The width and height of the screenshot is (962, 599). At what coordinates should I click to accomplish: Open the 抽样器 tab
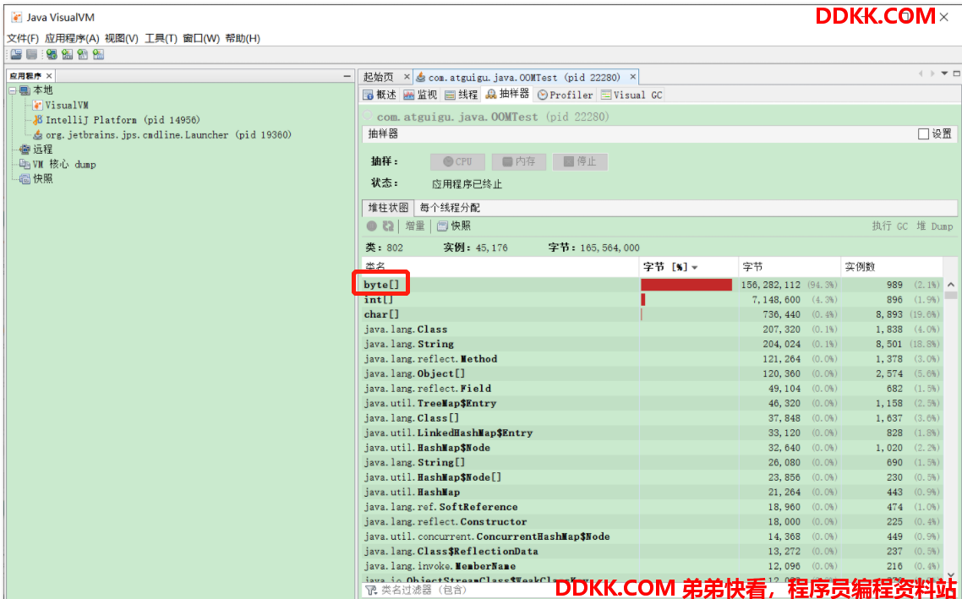(507, 94)
